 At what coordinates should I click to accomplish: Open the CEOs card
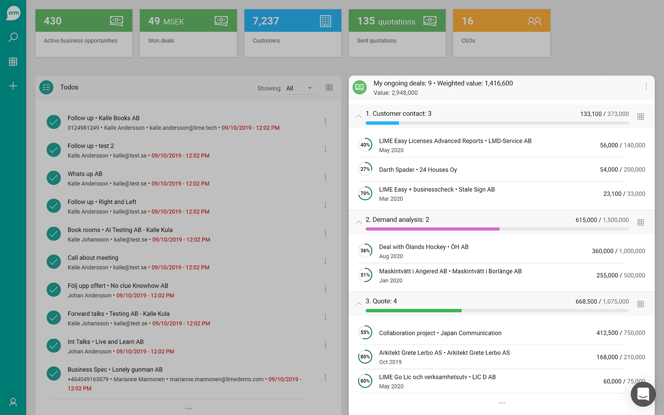tap(502, 33)
